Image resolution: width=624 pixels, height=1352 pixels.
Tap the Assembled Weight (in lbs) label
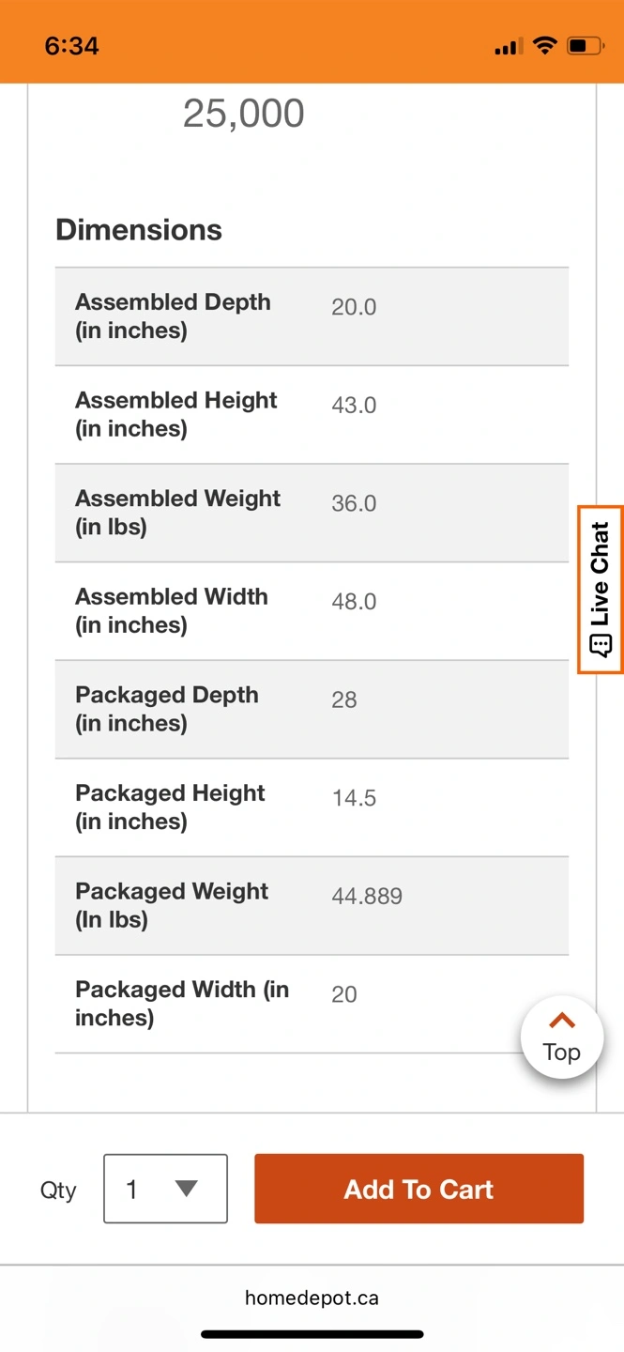[x=177, y=513]
